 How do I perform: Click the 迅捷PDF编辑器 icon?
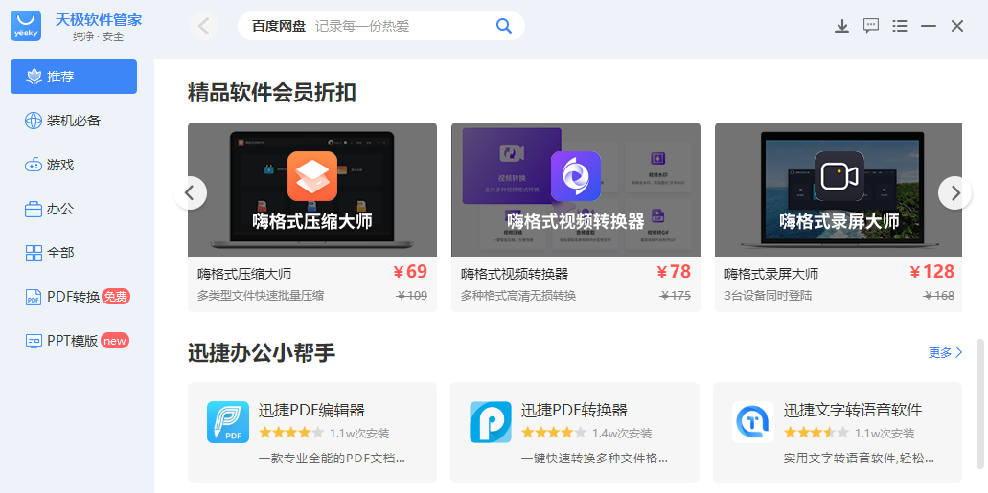[x=227, y=422]
